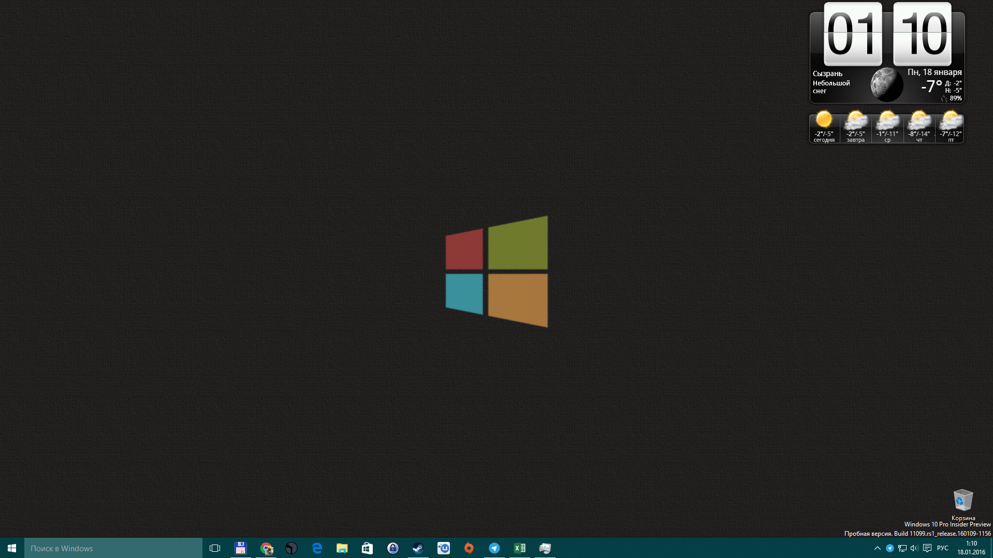993x558 pixels.
Task: Open the taskbar clock and calendar
Action: coord(971,548)
